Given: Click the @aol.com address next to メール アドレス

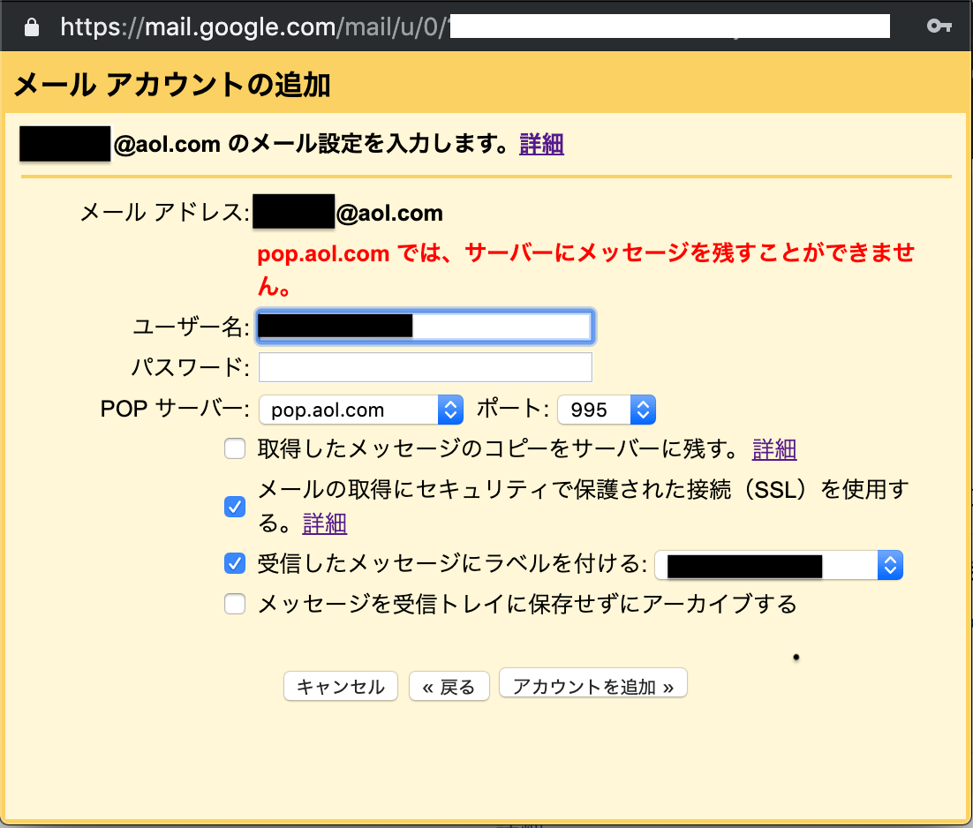Looking at the screenshot, I should pos(389,213).
